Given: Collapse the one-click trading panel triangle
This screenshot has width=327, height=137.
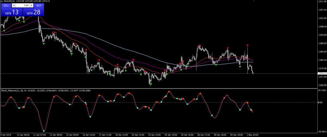Looking at the screenshot, I should coord(2,2).
